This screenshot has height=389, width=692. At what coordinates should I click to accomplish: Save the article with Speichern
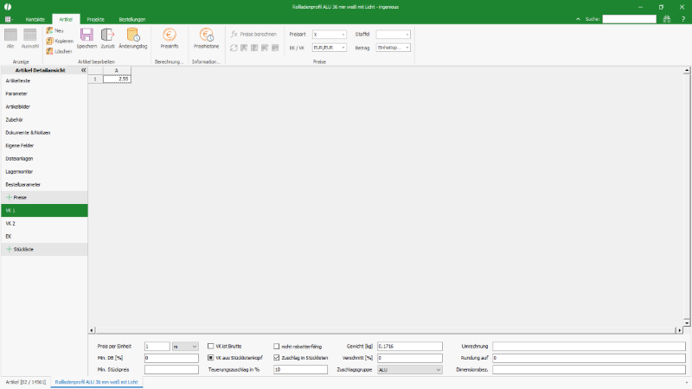tap(86, 38)
